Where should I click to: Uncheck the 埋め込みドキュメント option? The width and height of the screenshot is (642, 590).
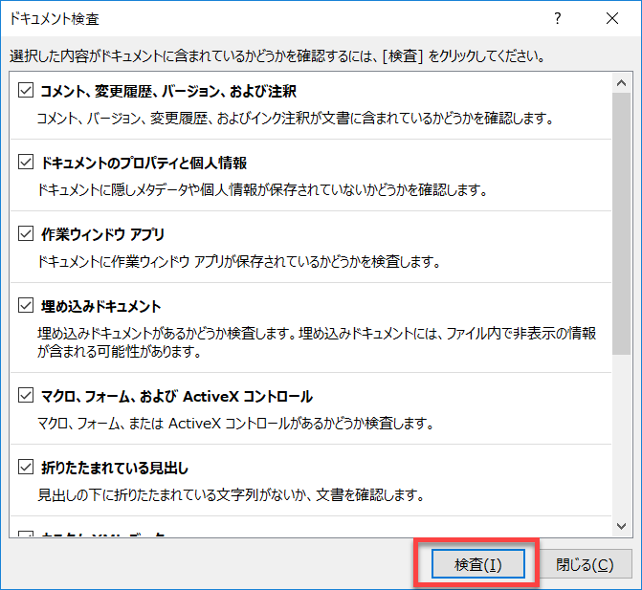coord(26,307)
